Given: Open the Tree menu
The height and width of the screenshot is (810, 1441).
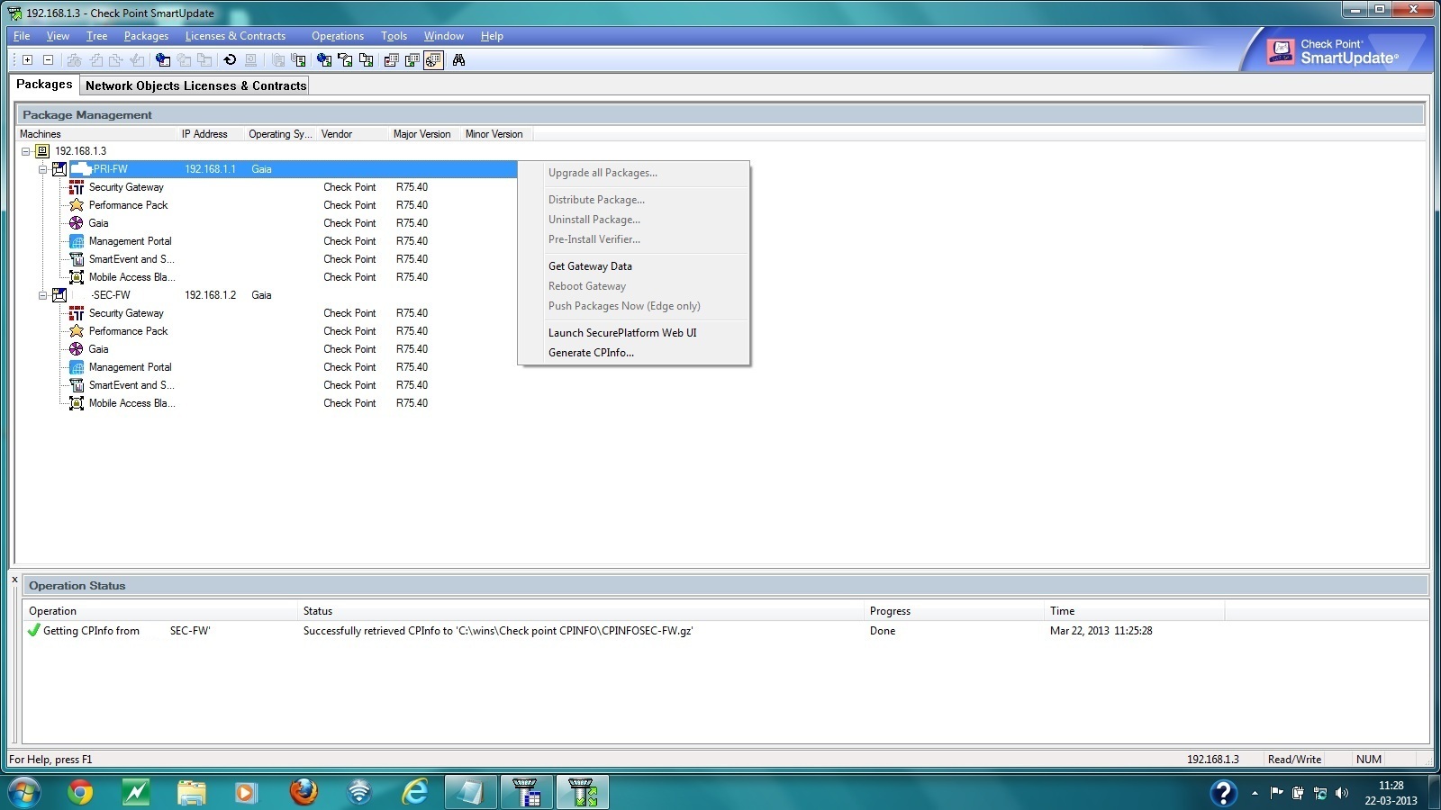Looking at the screenshot, I should (x=96, y=36).
